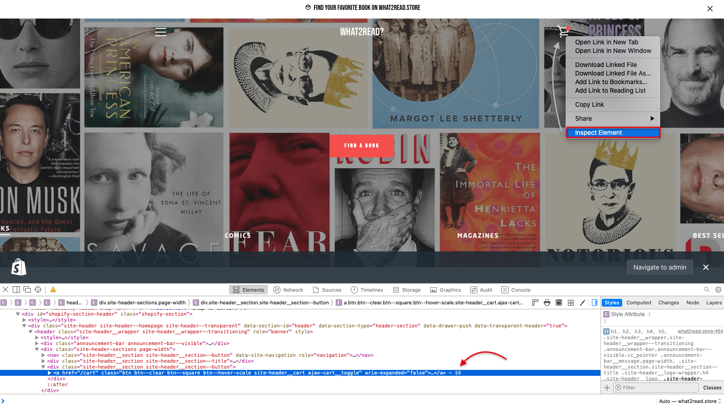Click the WHAT2READ? site logo

[x=362, y=32]
